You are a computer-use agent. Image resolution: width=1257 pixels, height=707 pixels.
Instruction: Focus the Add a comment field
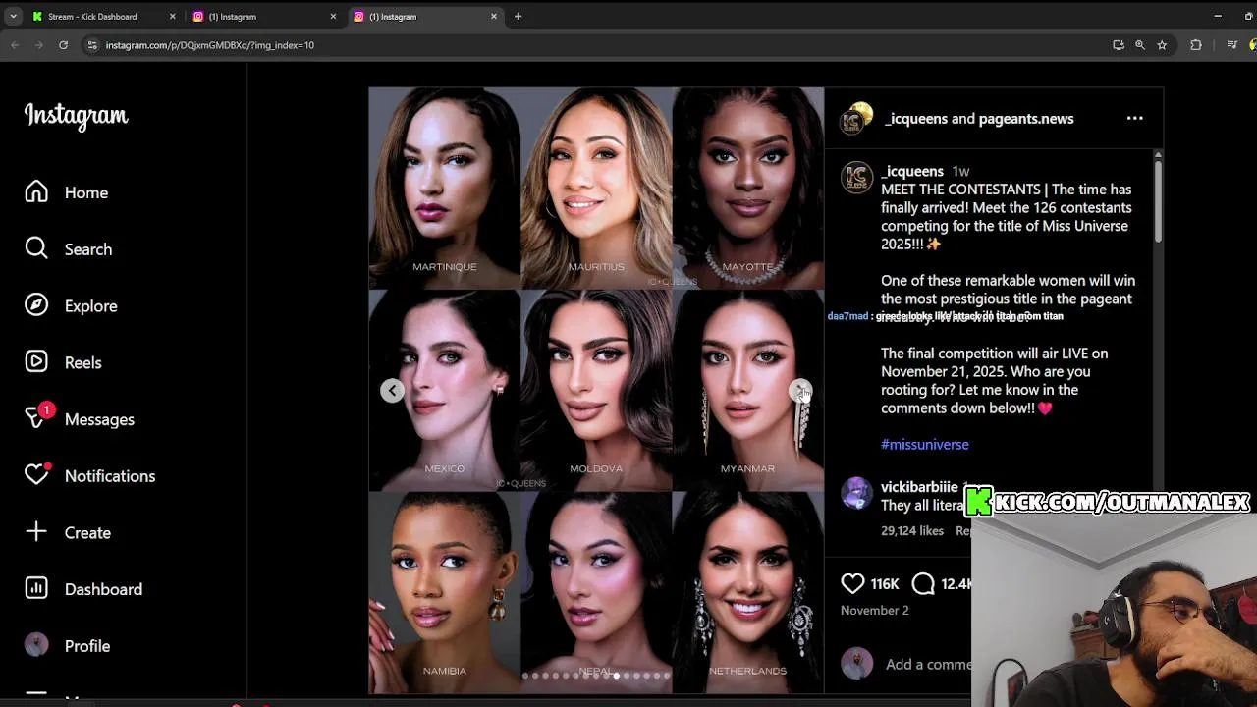tap(928, 664)
